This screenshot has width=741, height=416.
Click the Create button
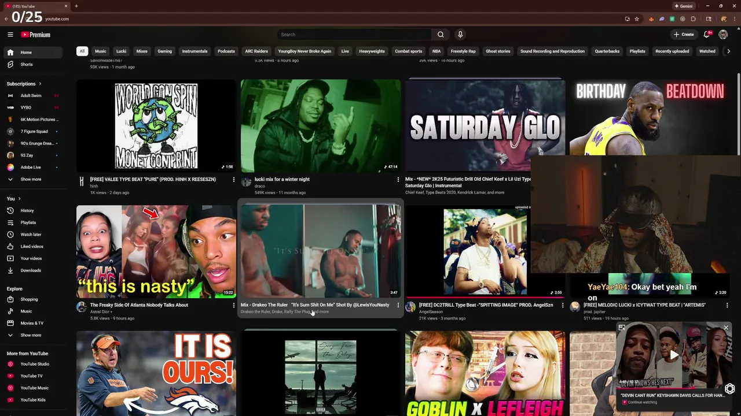(684, 35)
